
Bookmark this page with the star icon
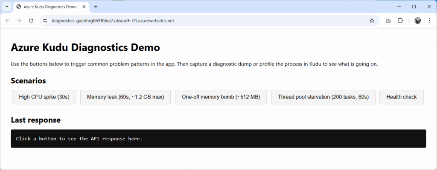point(372,20)
